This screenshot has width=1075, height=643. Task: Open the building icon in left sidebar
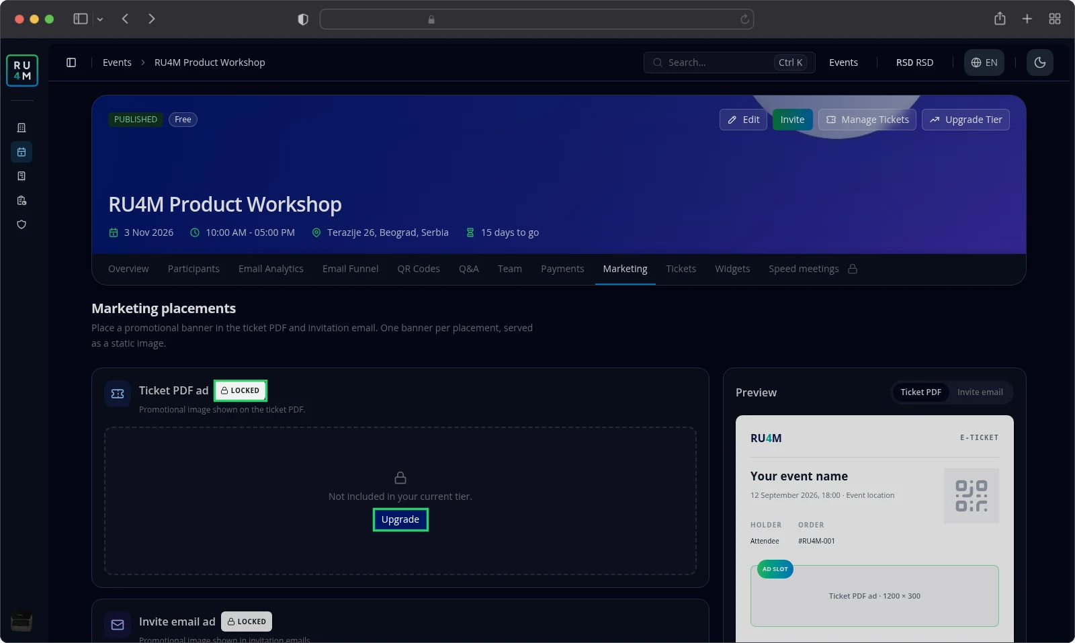pos(21,128)
